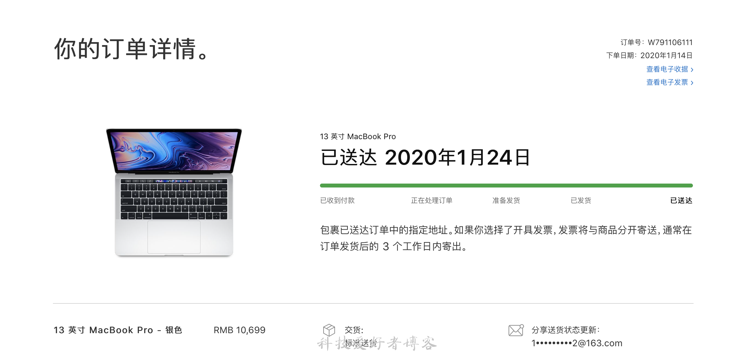
Task: Click the 13 英寸 MacBook Pro title
Action: (358, 137)
